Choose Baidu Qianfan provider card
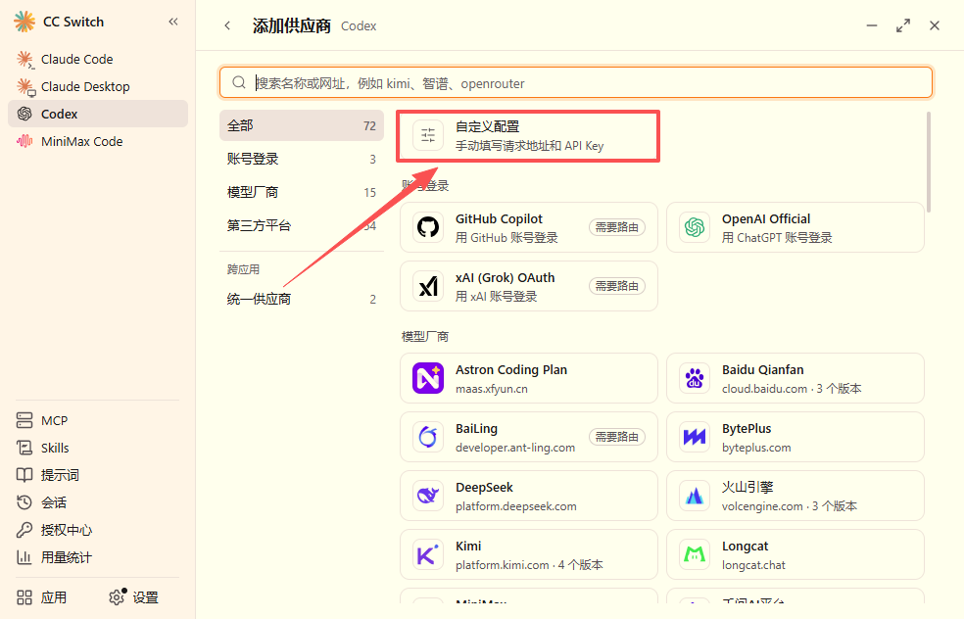 [795, 378]
